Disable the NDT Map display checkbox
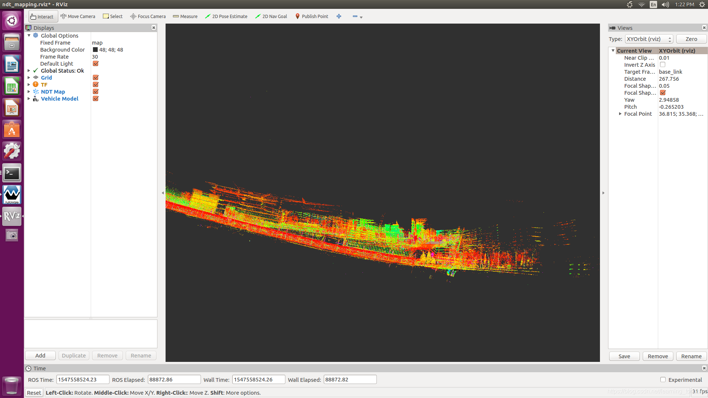 96,92
